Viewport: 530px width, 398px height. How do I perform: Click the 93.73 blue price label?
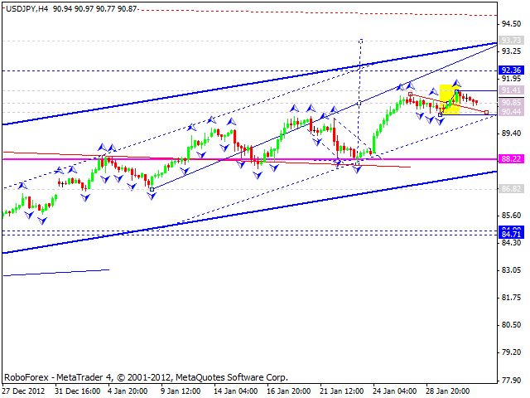tap(511, 40)
